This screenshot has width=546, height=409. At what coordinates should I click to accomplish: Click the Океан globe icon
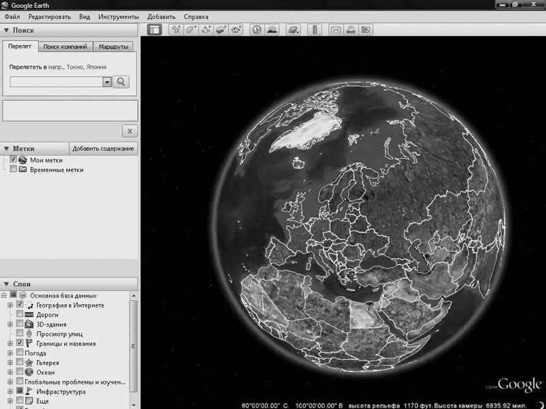click(29, 372)
